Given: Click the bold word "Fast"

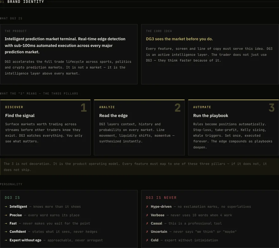Looking at the screenshot, I should tap(13, 223).
